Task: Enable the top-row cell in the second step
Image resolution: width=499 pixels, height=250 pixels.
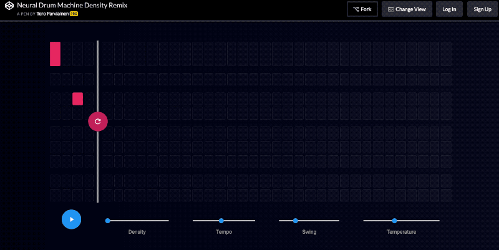Action: [66, 54]
